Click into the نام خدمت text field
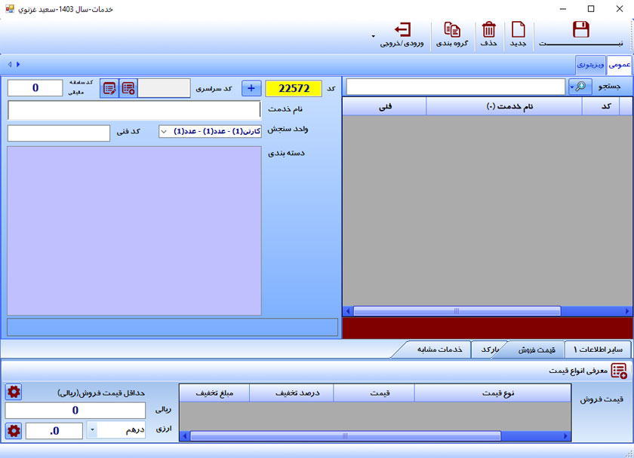 pos(134,111)
